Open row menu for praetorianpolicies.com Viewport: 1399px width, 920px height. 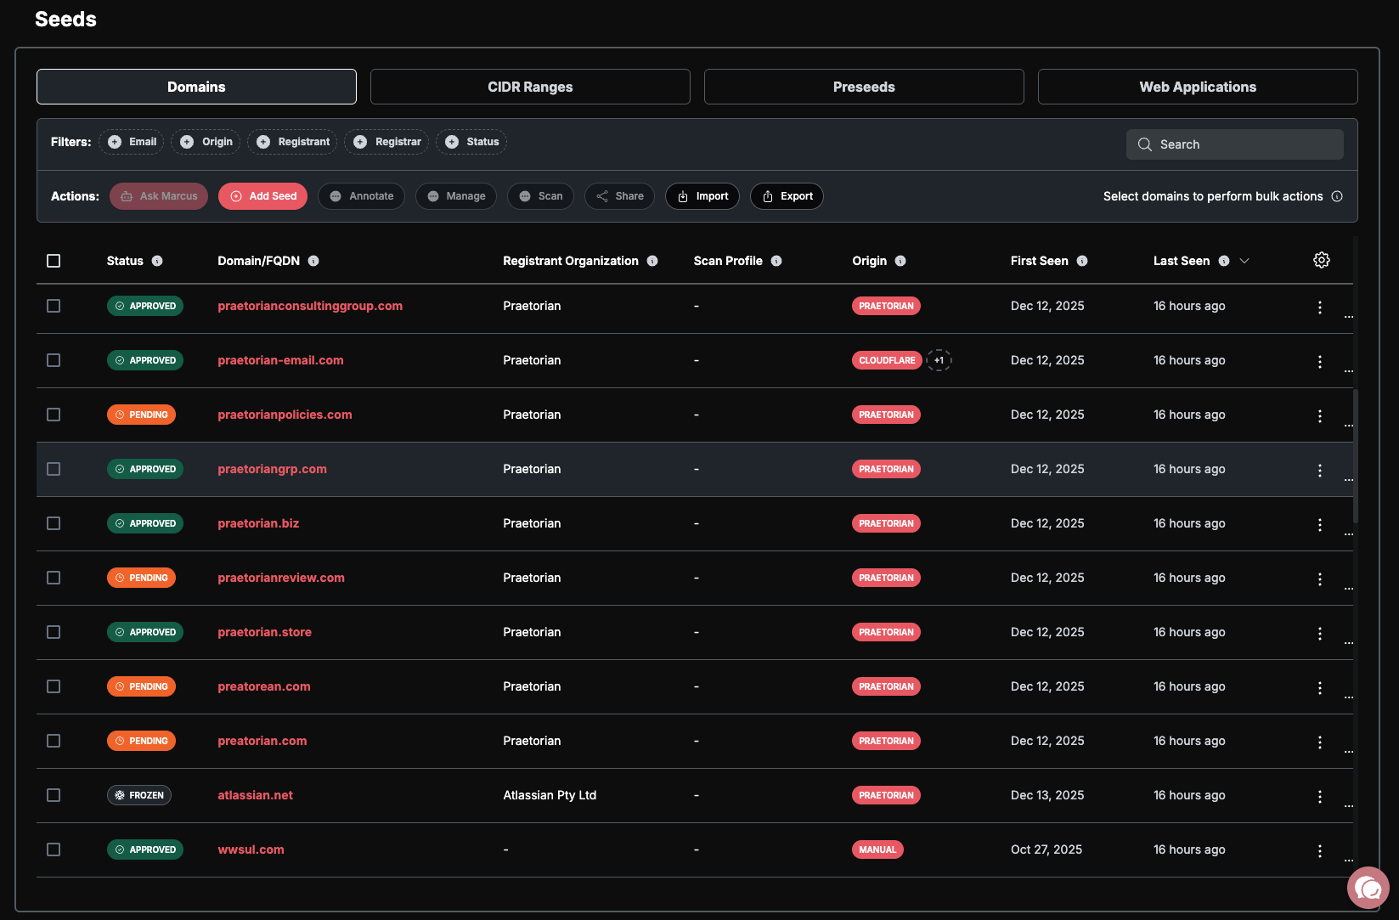[x=1320, y=415]
